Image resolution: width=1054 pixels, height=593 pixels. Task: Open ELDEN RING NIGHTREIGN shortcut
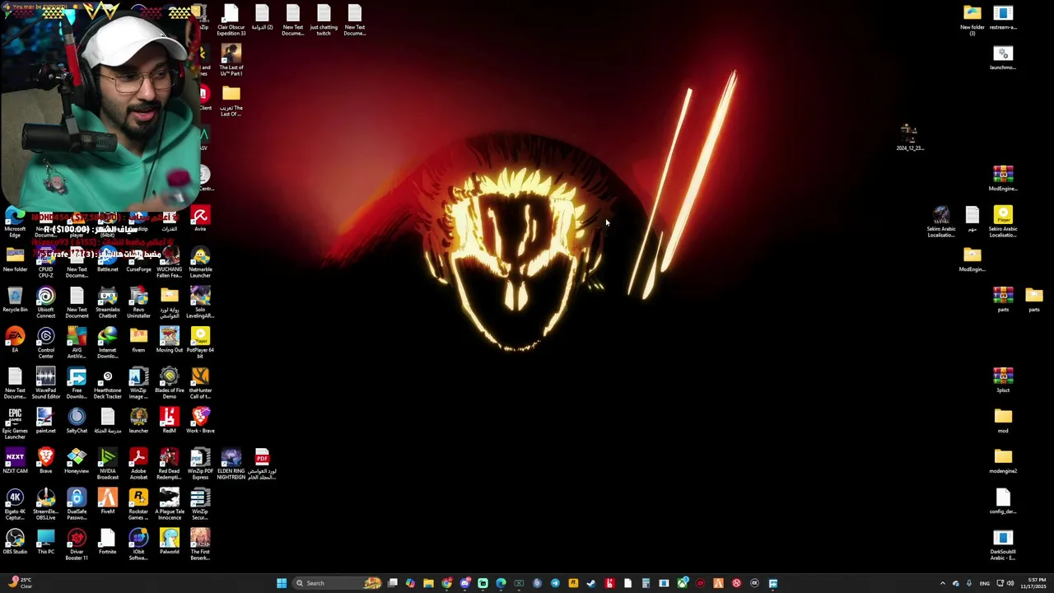click(x=231, y=464)
